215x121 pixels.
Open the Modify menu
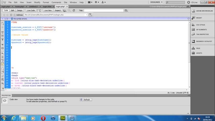click(37, 2)
